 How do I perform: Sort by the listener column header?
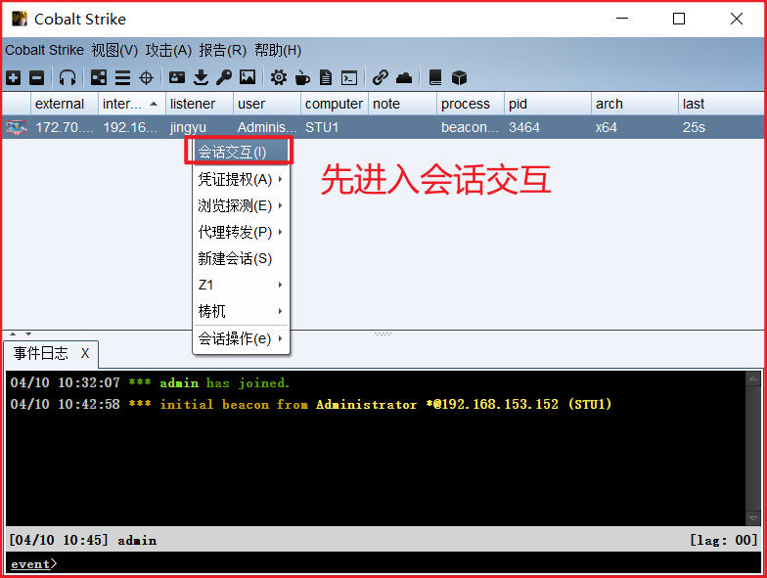coord(200,104)
